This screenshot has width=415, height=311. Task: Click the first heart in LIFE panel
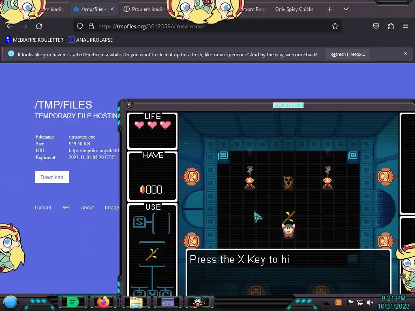(x=139, y=125)
